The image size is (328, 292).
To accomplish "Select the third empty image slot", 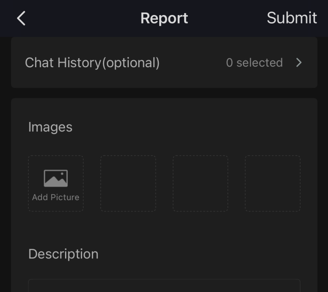I will coord(200,183).
